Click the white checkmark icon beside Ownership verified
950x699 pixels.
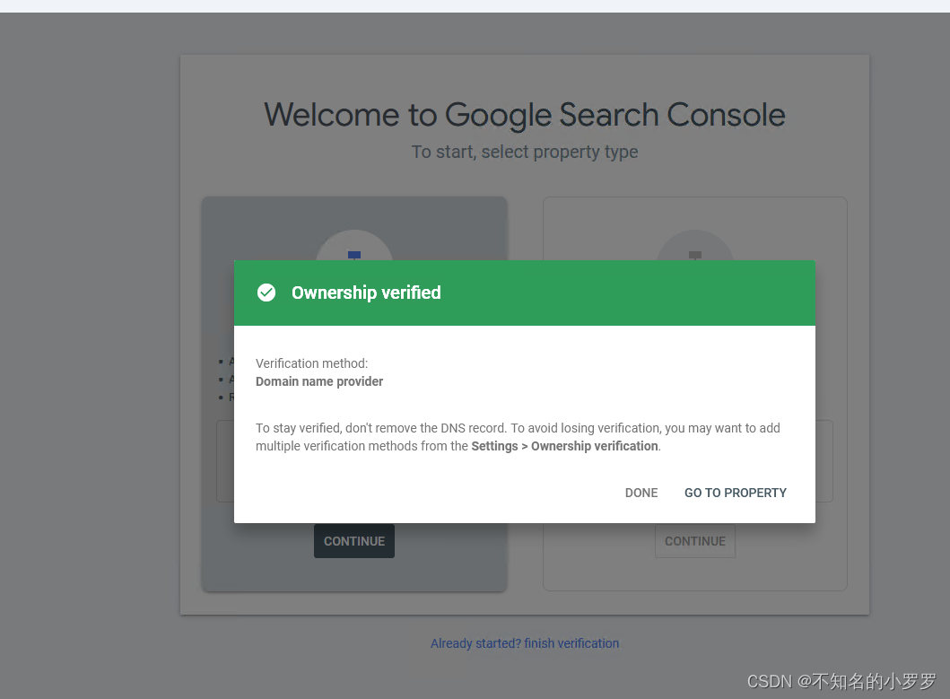(266, 293)
